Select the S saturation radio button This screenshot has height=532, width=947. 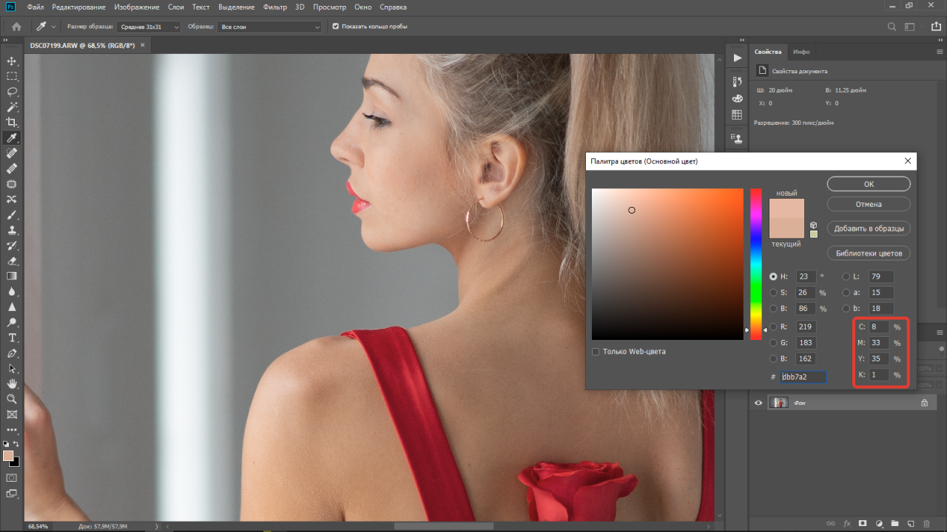pyautogui.click(x=773, y=293)
